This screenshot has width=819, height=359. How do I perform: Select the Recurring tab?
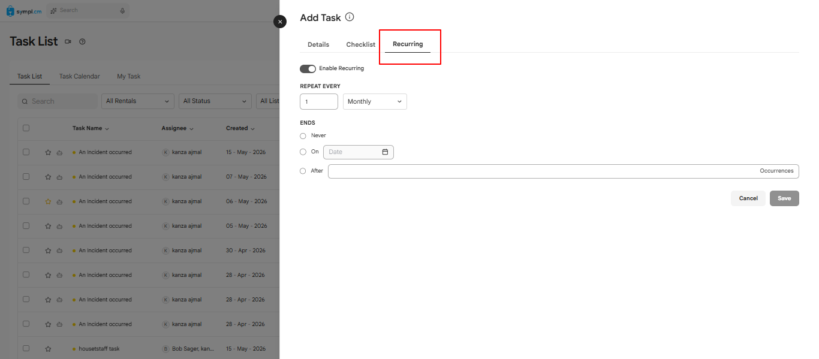[x=408, y=44]
